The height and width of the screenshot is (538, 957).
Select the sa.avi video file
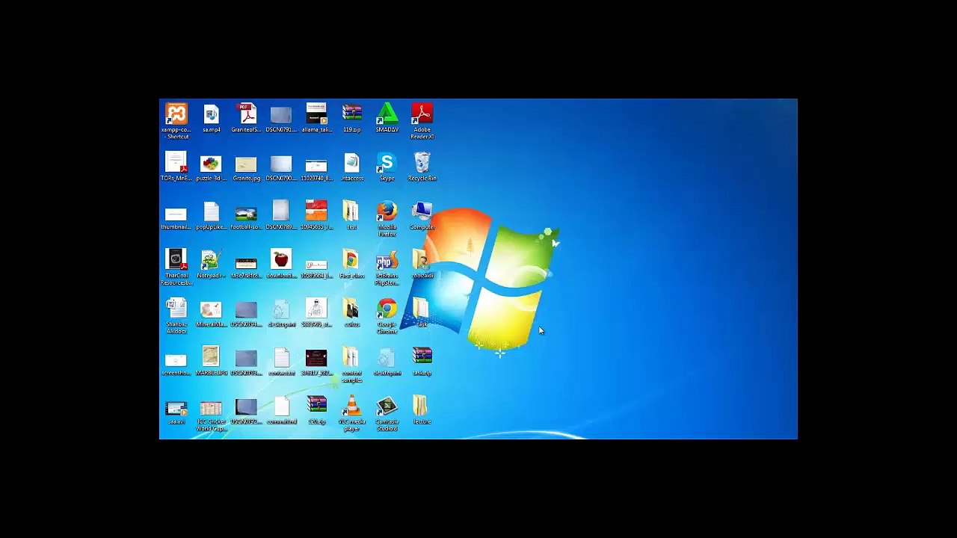pos(176,408)
